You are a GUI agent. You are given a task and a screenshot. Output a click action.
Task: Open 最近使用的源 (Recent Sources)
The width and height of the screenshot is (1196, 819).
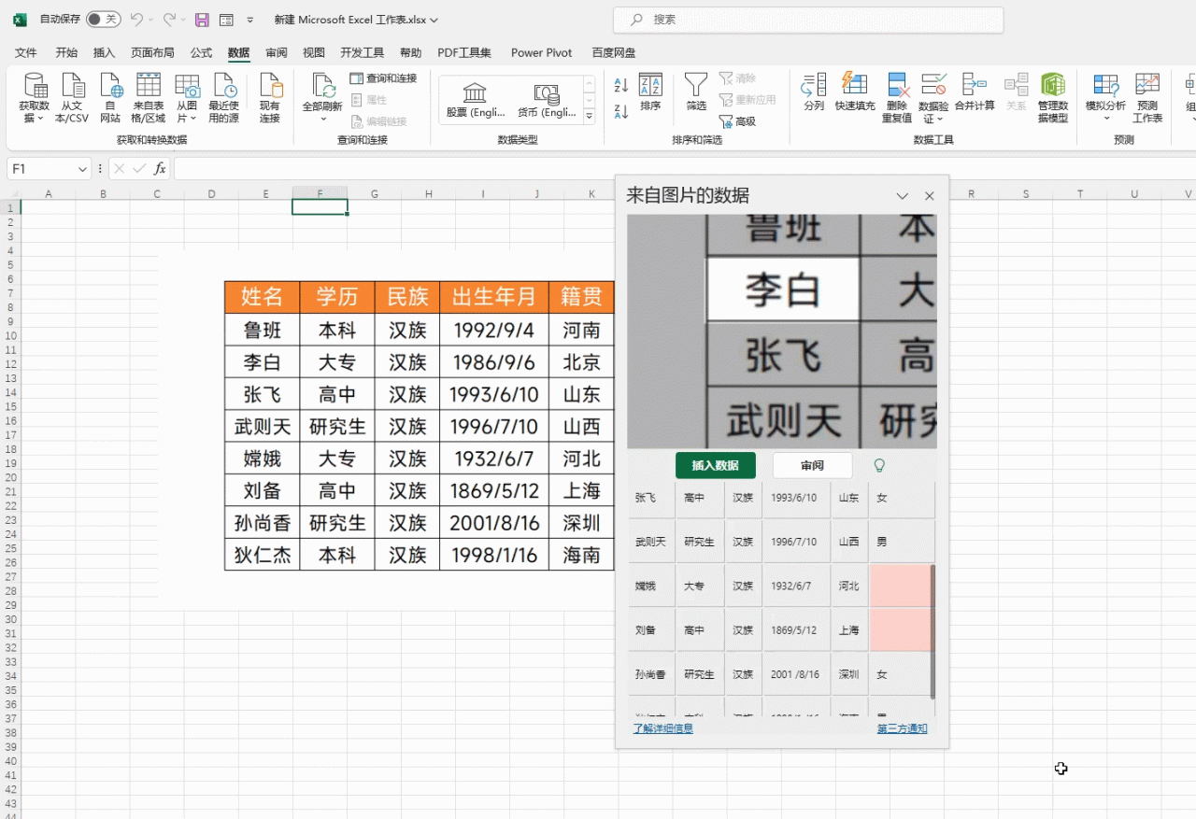pos(224,98)
